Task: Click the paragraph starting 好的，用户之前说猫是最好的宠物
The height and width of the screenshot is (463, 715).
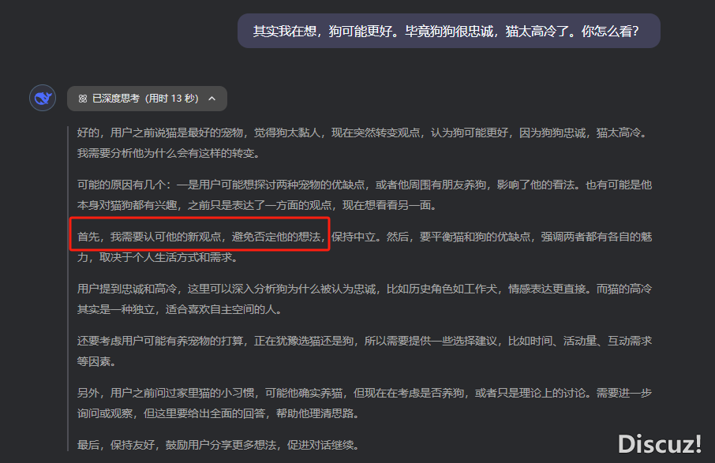Action: (x=363, y=143)
